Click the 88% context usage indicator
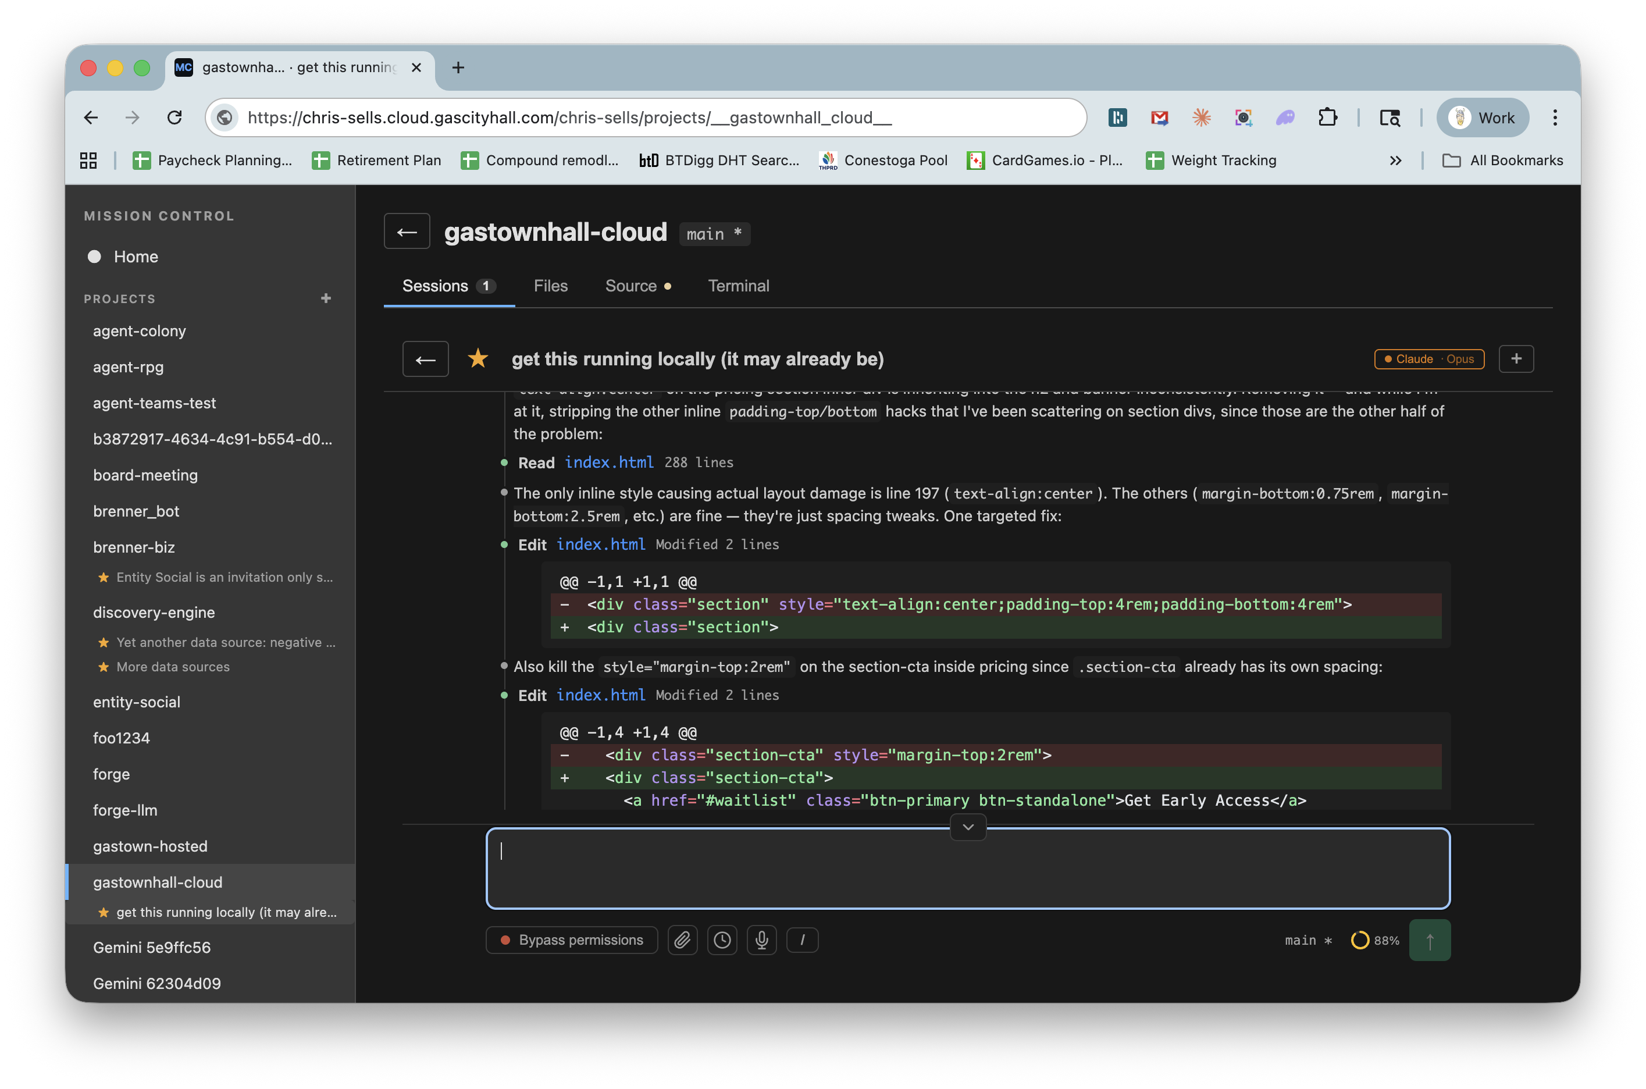The width and height of the screenshot is (1646, 1089). point(1376,939)
